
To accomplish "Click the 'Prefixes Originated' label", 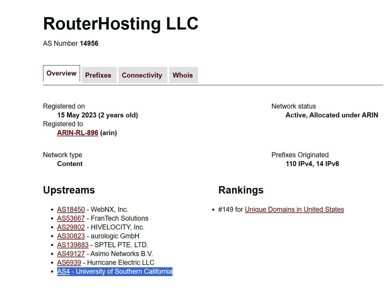I will click(x=300, y=155).
